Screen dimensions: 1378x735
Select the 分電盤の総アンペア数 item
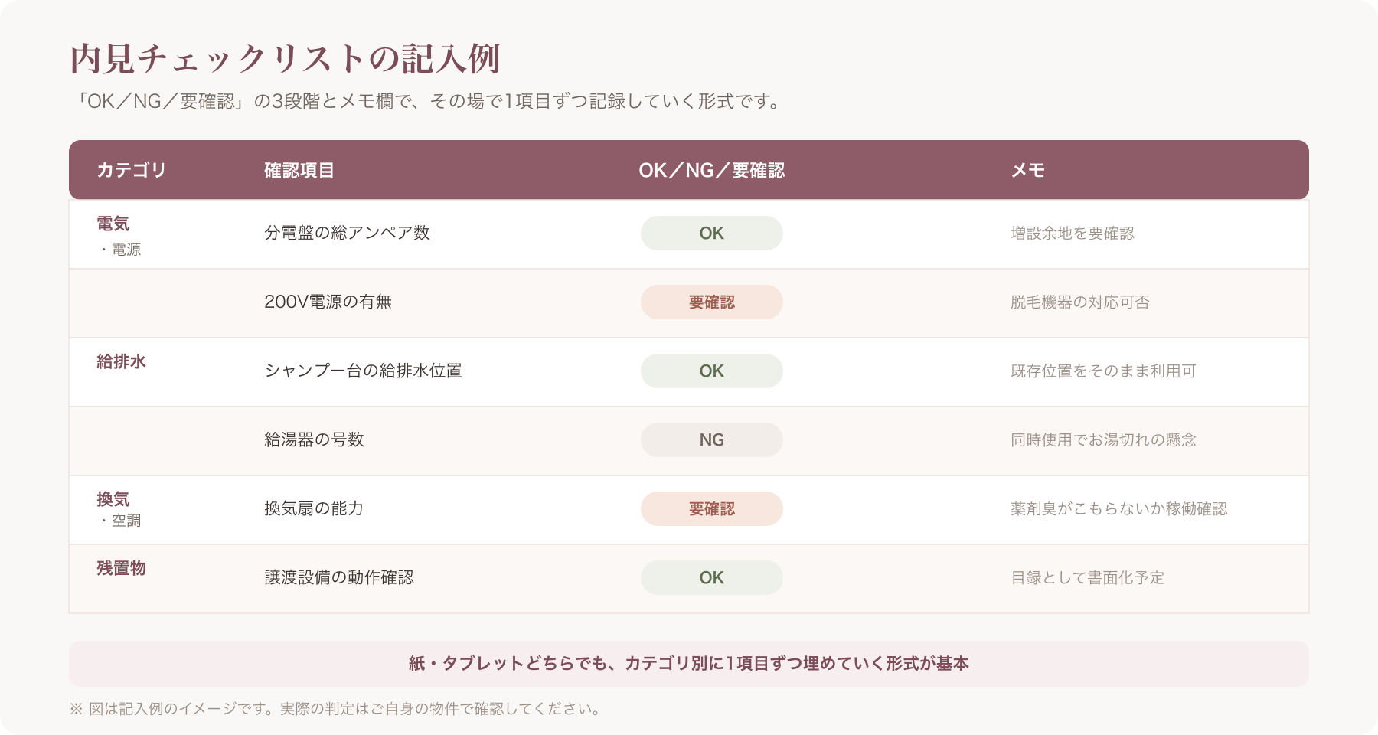point(348,233)
